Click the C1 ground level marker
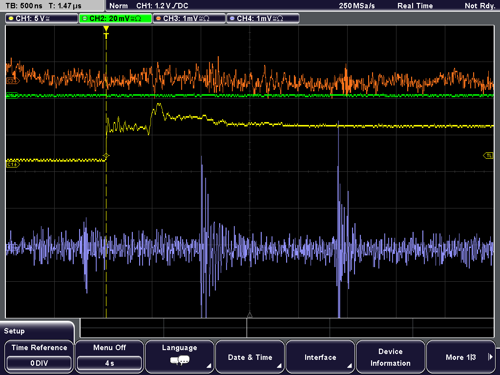This screenshot has width=500, height=375. (x=13, y=165)
